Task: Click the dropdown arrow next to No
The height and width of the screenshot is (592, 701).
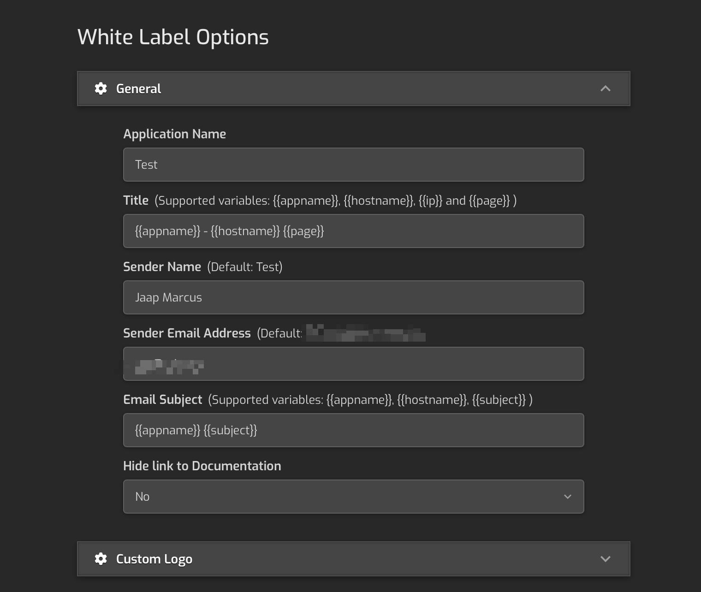Action: pyautogui.click(x=568, y=497)
